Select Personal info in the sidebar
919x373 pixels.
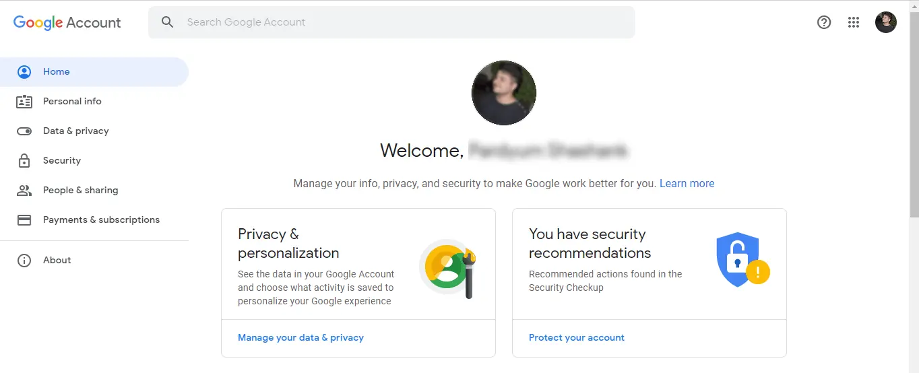click(72, 102)
